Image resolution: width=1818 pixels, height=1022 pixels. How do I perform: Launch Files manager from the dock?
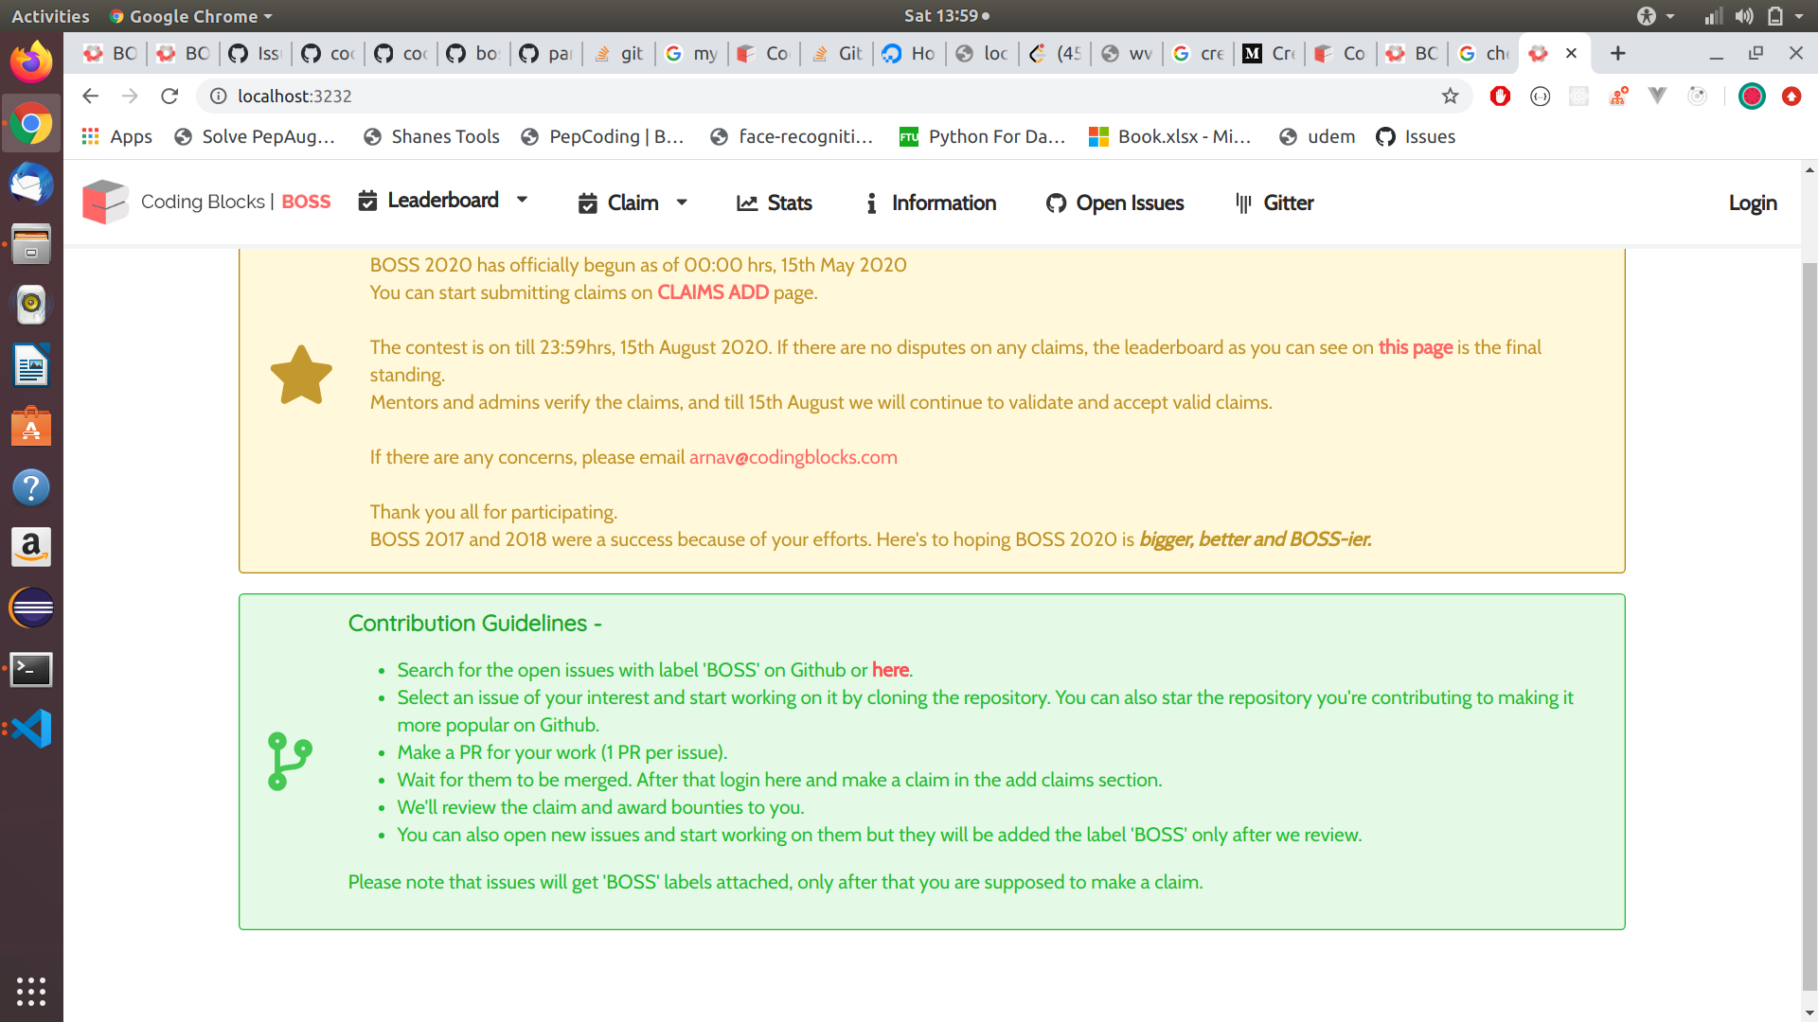[31, 244]
